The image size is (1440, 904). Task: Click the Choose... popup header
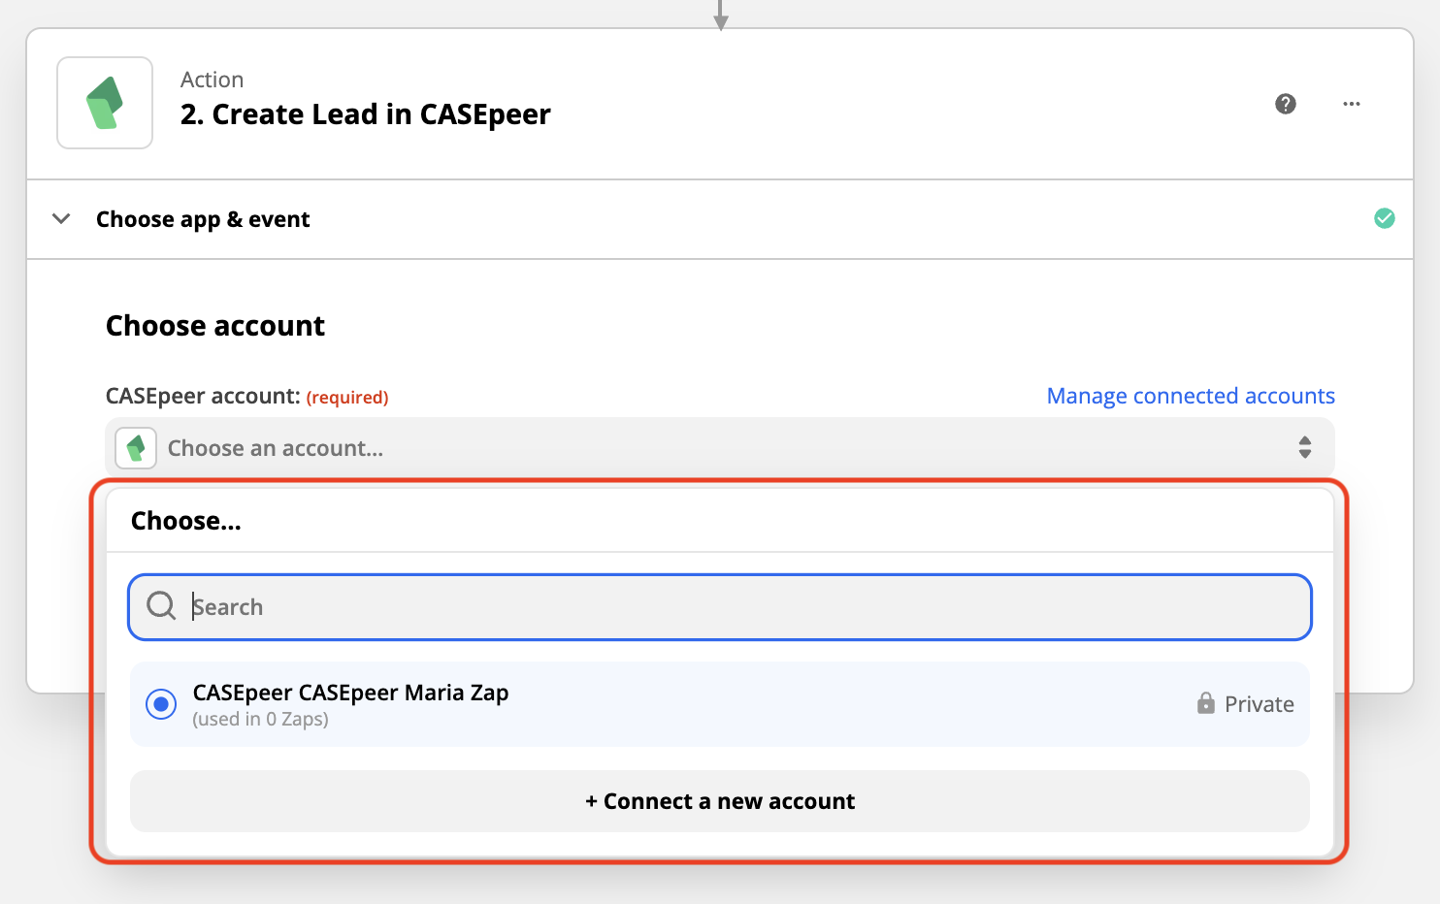[x=186, y=521]
